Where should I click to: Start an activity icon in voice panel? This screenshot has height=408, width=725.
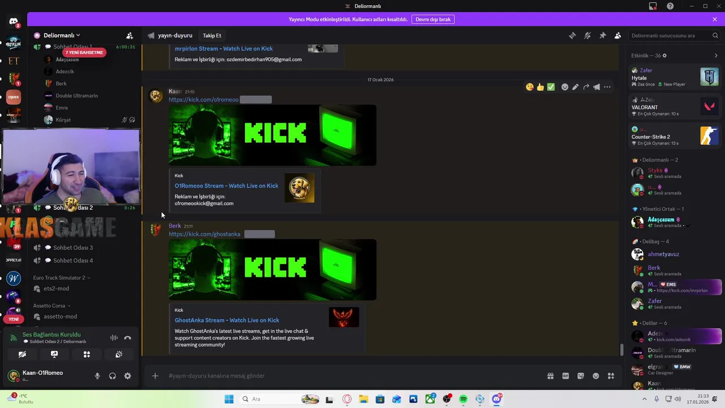(87, 354)
